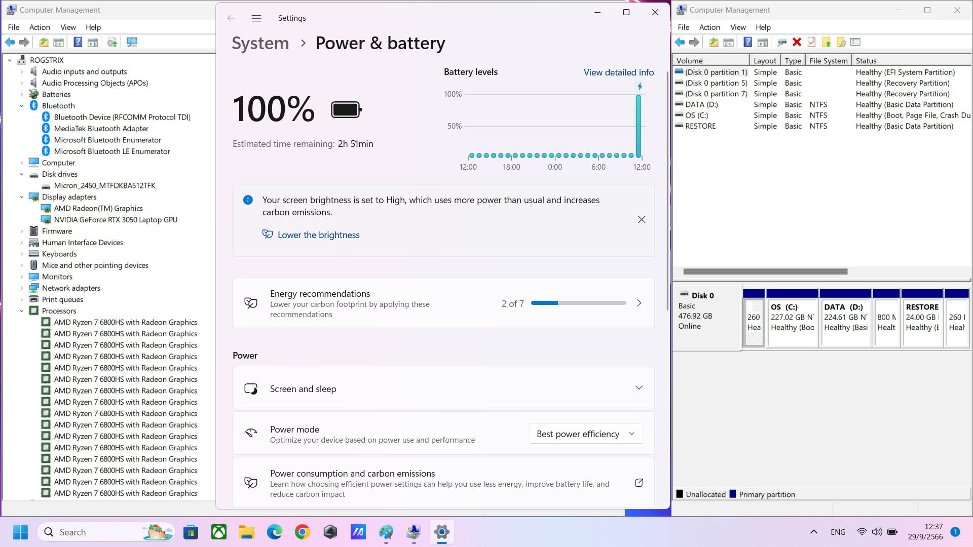Image resolution: width=973 pixels, height=547 pixels.
Task: Collapse the Display adapters node
Action: 22,197
